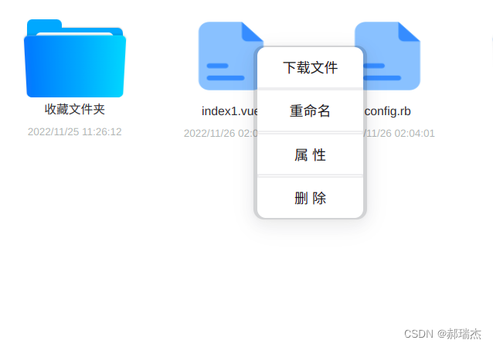Click the timestamp under index1.vue
The image size is (493, 347).
[x=221, y=133]
